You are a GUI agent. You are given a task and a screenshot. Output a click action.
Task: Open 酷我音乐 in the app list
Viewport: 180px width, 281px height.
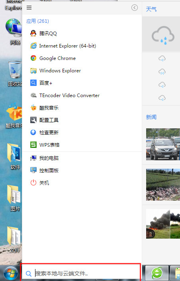(82, 108)
